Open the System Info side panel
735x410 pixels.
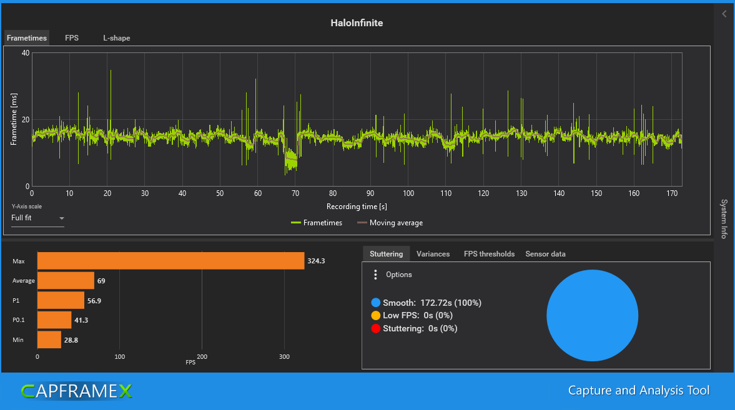724,219
